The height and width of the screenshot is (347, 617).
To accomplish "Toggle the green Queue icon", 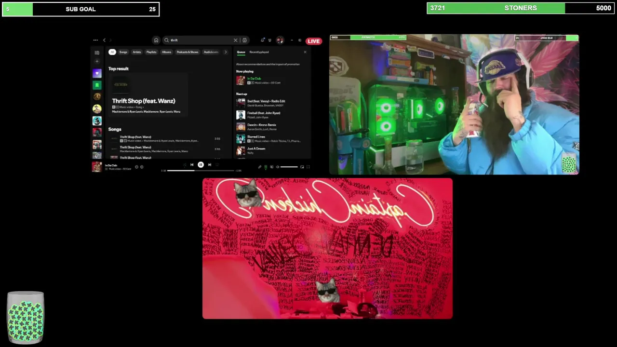I will (x=266, y=167).
